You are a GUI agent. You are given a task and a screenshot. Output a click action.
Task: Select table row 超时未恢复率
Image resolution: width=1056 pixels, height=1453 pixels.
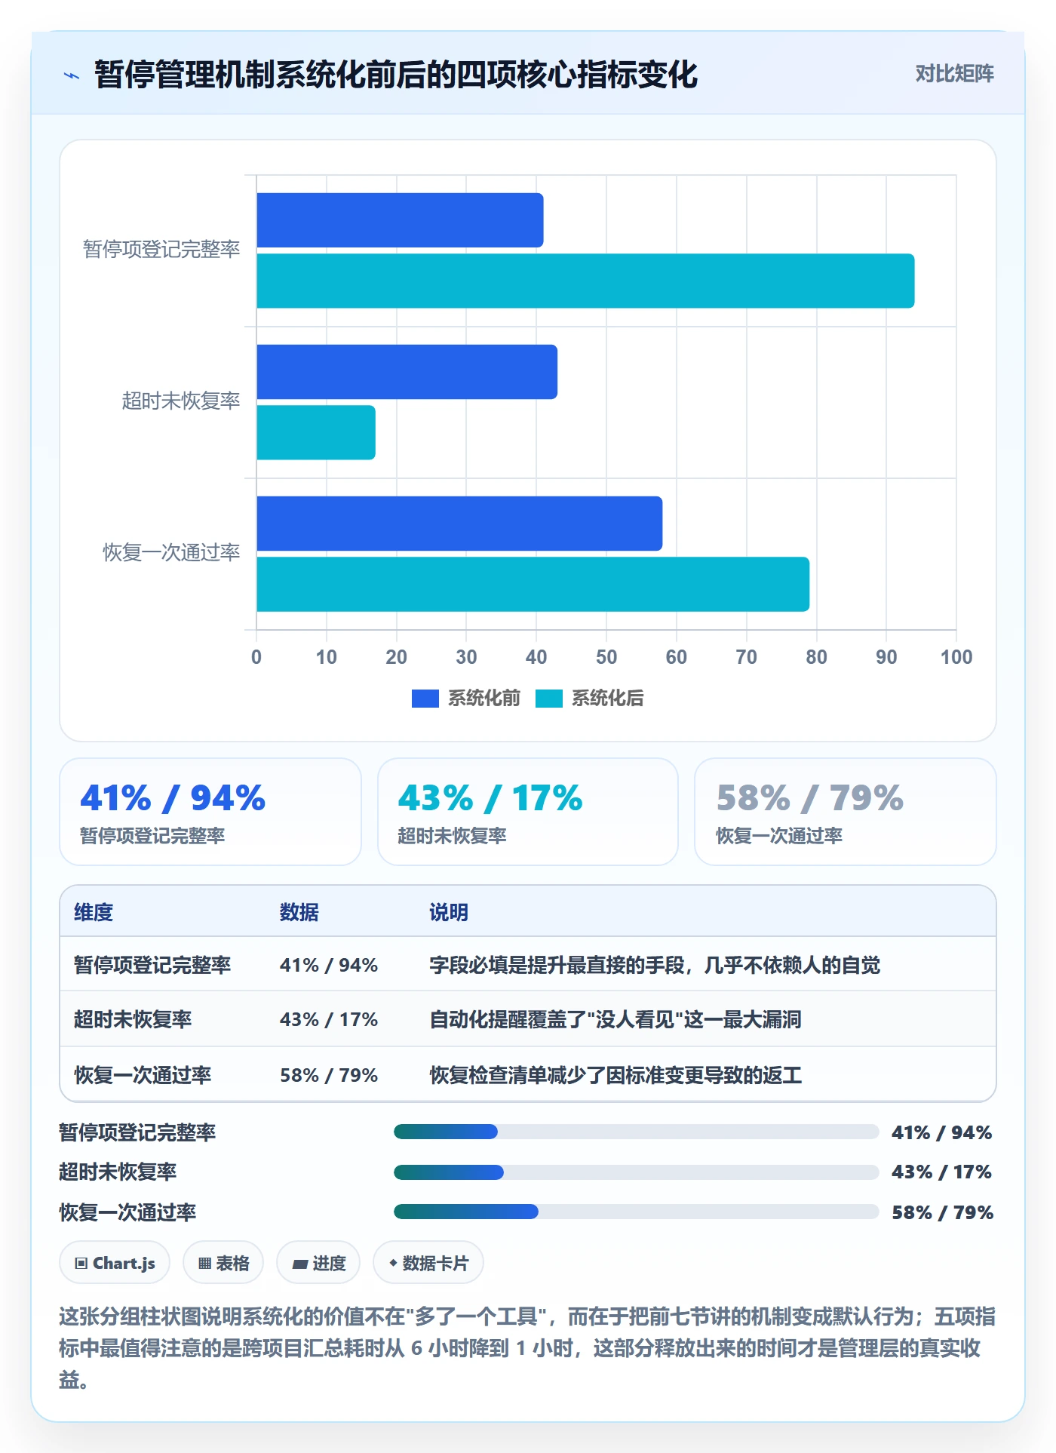[528, 1019]
